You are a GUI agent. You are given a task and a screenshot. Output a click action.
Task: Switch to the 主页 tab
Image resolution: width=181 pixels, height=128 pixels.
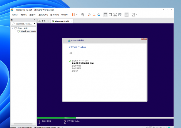(x=43, y=21)
